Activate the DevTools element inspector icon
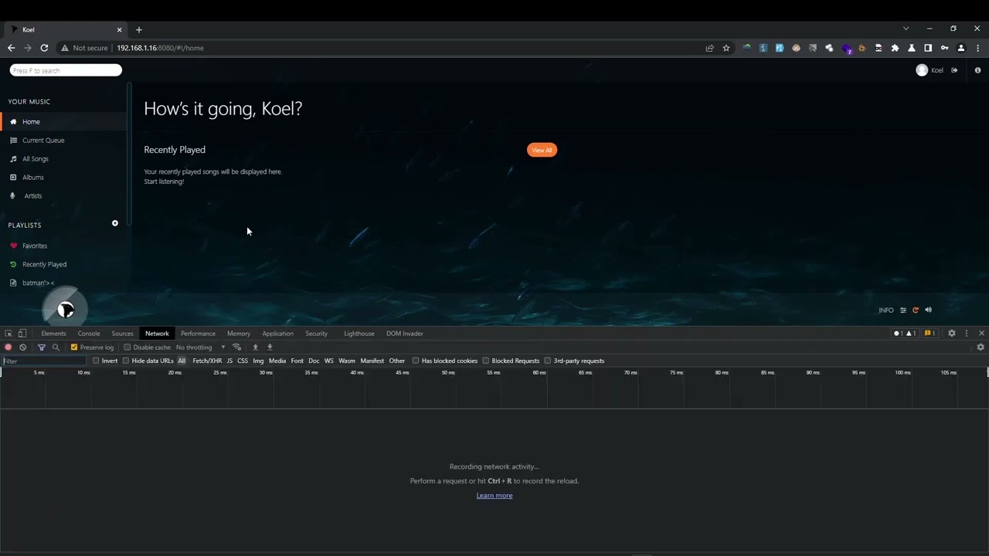989x556 pixels. point(8,334)
